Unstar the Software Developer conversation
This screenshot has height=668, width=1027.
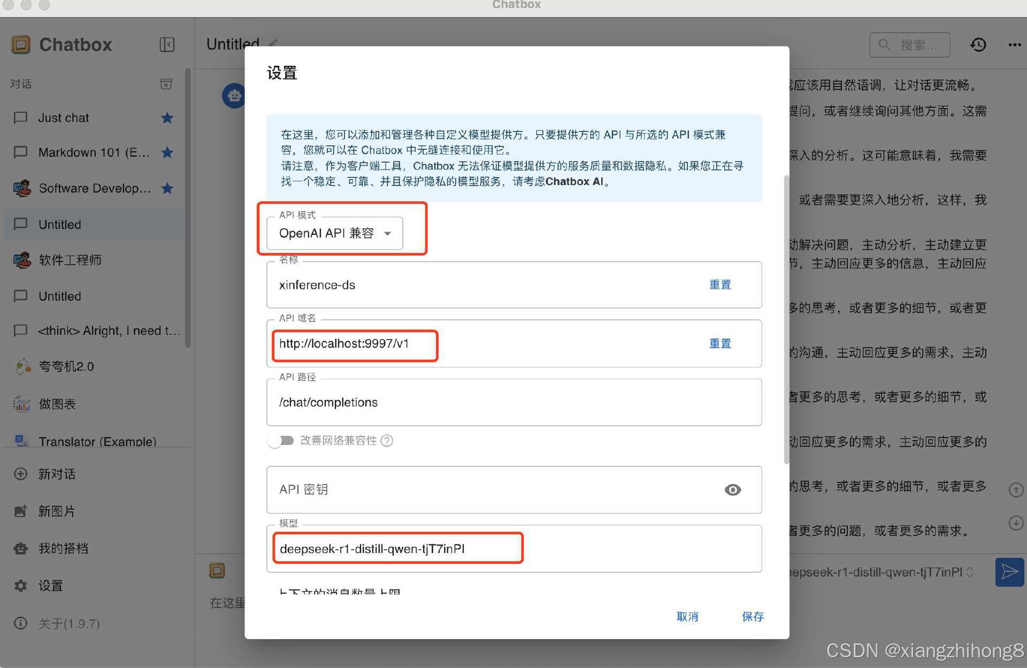click(167, 188)
